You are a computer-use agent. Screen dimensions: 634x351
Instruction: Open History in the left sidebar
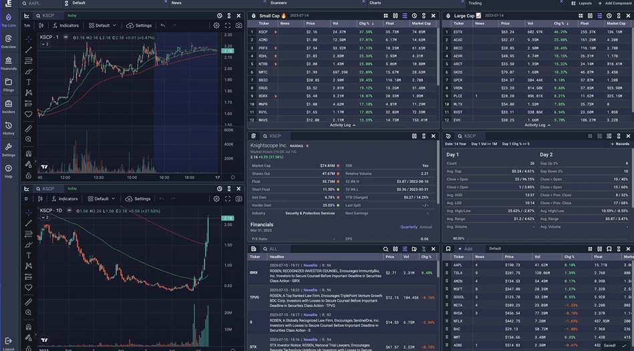tap(9, 128)
